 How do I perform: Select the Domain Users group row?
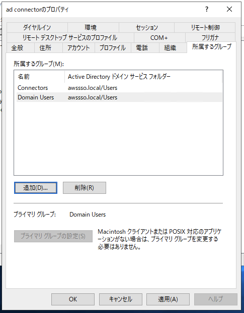pyautogui.click(x=119, y=97)
